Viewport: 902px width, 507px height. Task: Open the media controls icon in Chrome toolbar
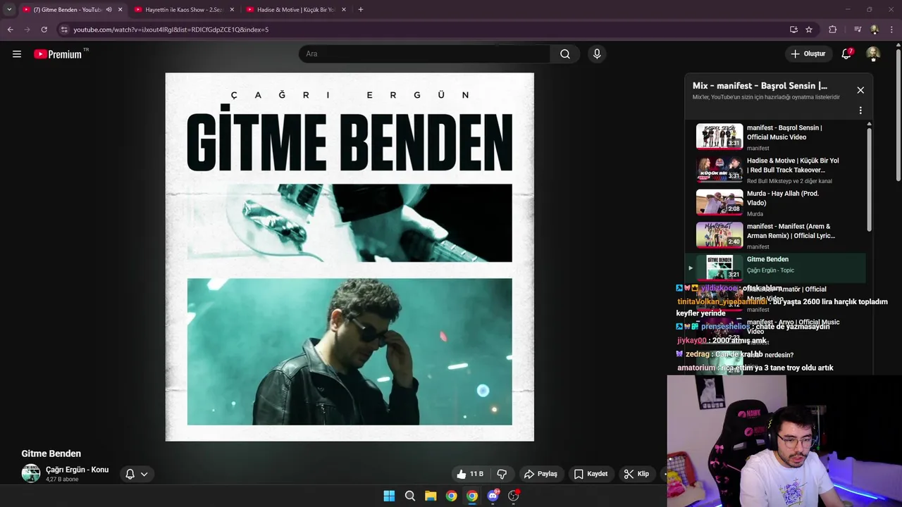click(858, 30)
